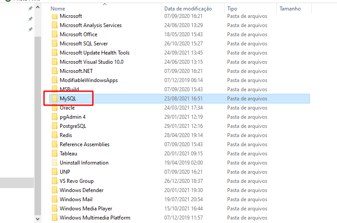
Task: Click Pasta de arquivos in the Redis row
Action: pos(247,135)
